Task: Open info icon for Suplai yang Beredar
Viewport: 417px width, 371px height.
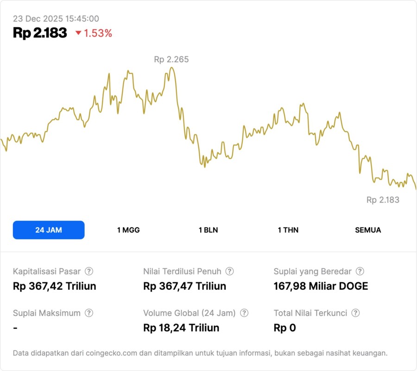Action: click(x=360, y=271)
